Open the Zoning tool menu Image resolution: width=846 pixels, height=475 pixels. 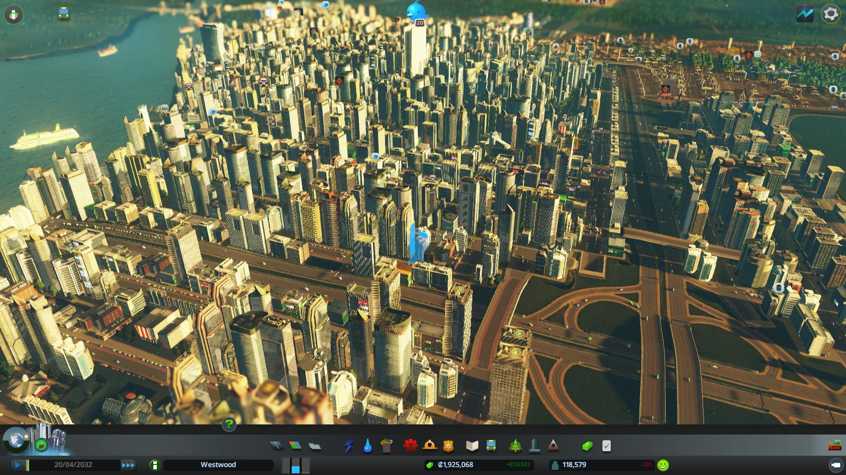click(295, 446)
